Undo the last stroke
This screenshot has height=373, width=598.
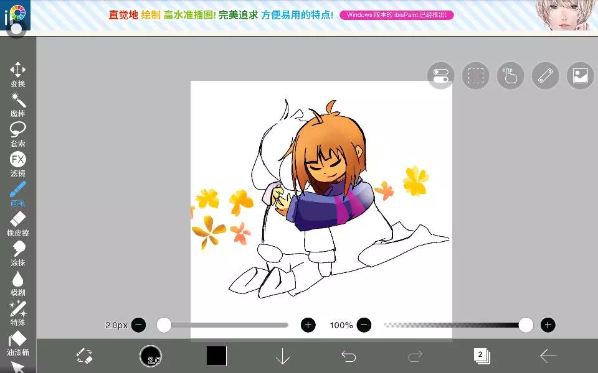coord(348,356)
